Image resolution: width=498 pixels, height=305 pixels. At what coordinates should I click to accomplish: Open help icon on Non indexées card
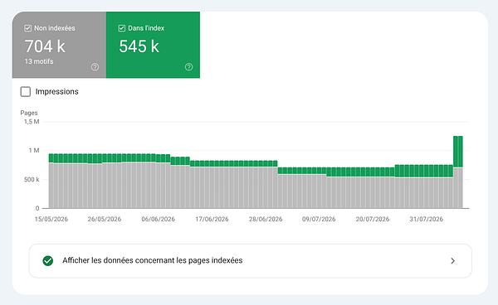(x=95, y=67)
